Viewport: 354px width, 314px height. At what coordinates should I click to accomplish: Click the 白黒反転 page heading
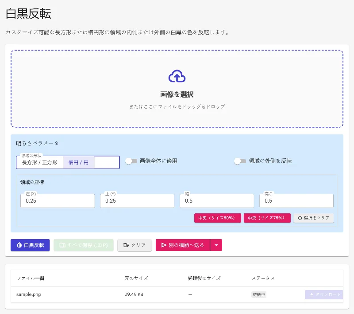tap(28, 14)
